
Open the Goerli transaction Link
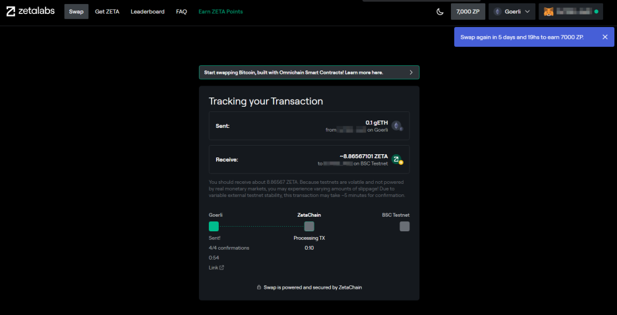(216, 268)
